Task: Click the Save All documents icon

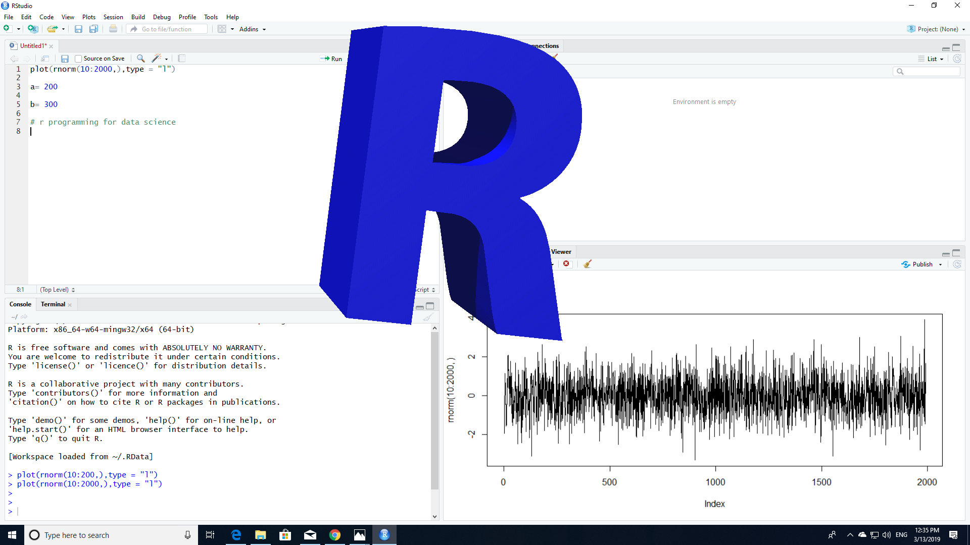Action: (x=93, y=29)
